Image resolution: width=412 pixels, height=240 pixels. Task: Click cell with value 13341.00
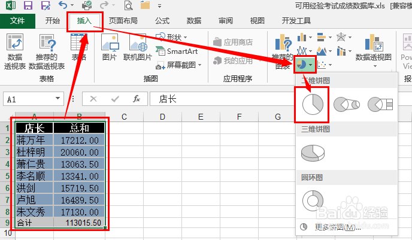[x=79, y=176]
